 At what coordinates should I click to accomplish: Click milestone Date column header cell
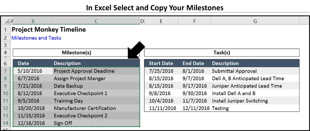33,63
